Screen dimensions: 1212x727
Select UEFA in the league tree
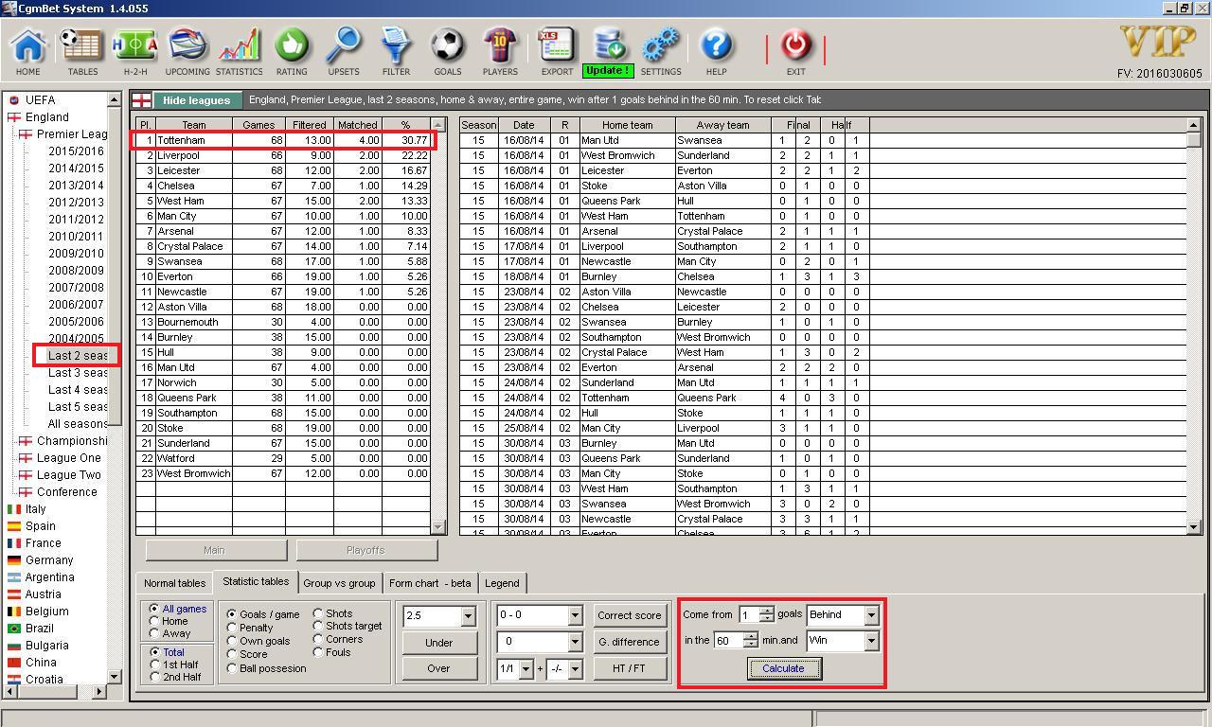pyautogui.click(x=40, y=100)
